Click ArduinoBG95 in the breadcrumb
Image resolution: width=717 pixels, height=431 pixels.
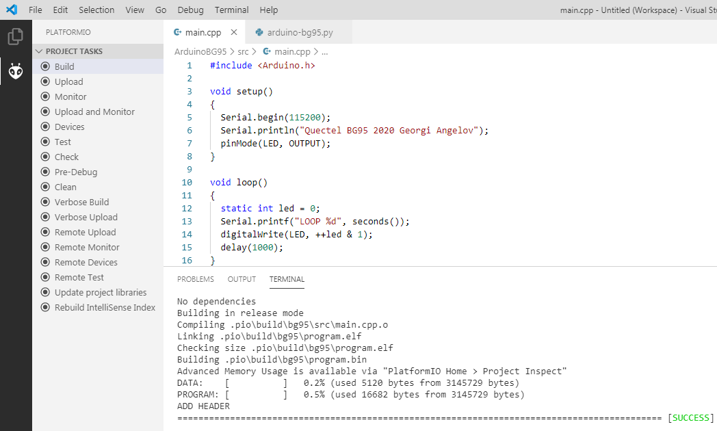(200, 51)
